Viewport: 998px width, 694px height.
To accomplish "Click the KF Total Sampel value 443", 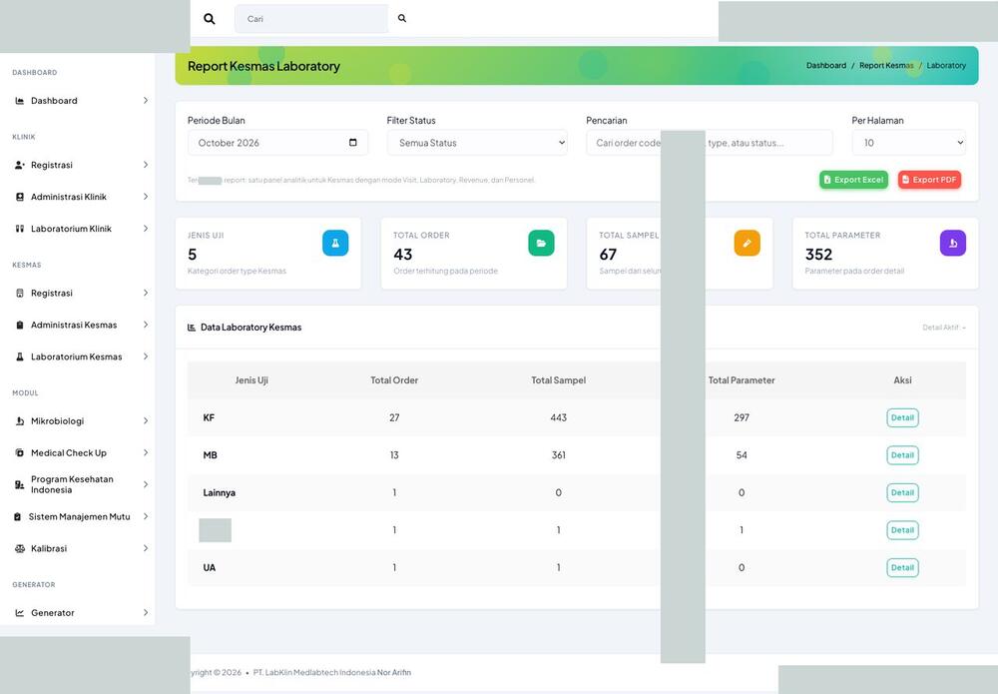I will [x=558, y=417].
